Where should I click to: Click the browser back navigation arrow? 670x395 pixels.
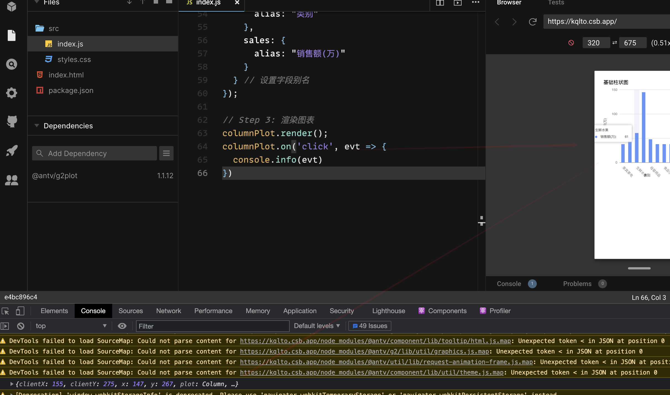pyautogui.click(x=497, y=22)
